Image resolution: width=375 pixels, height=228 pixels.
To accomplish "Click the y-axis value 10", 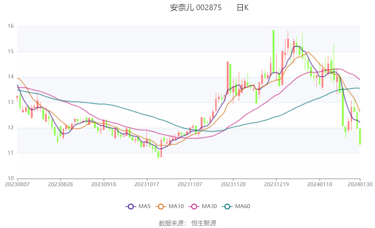I will (x=10, y=178).
